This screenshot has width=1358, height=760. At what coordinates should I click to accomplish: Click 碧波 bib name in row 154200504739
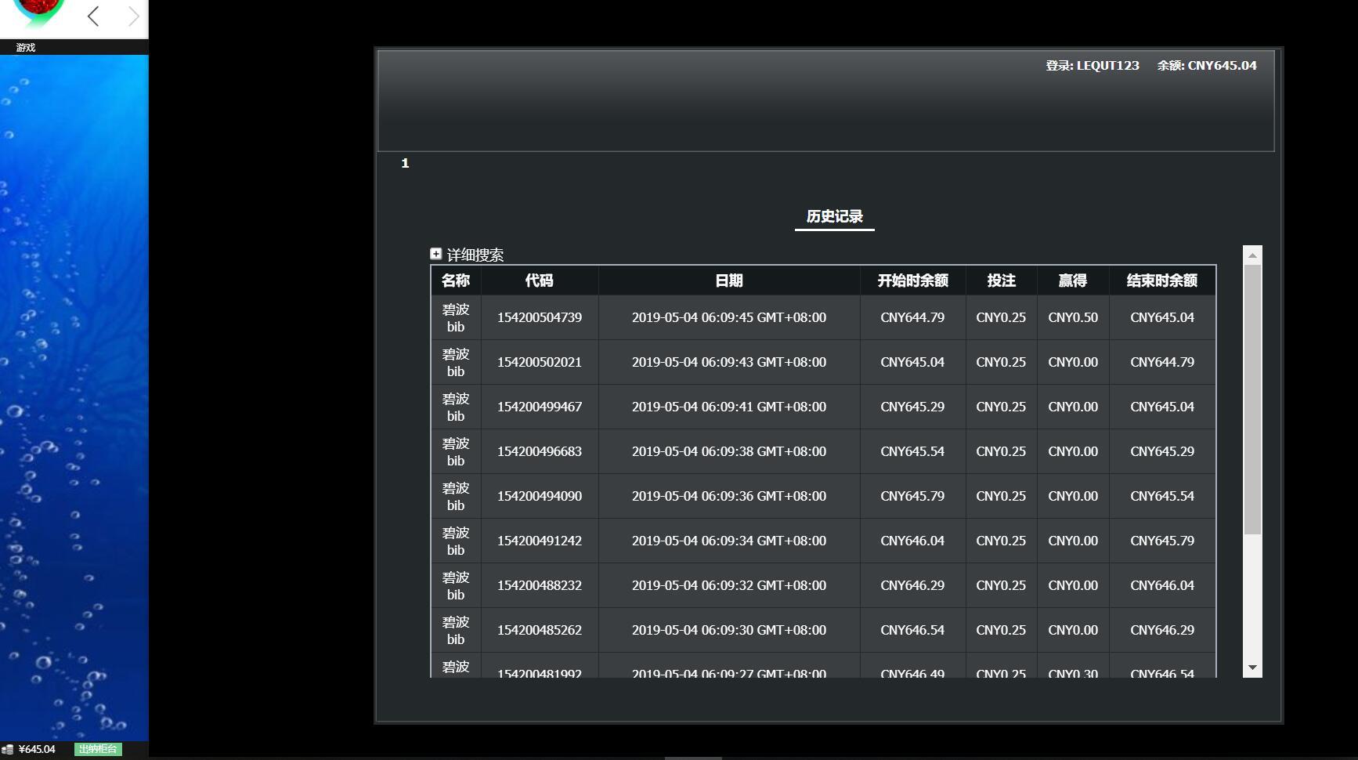point(456,317)
